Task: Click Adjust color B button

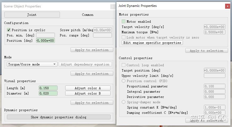Action: pyautogui.click(x=88, y=93)
